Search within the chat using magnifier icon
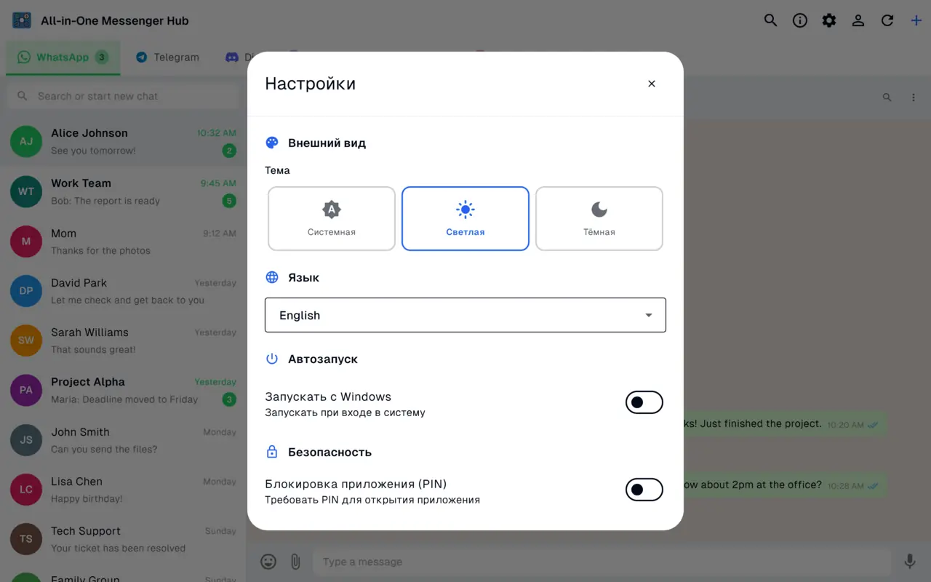 coord(887,97)
